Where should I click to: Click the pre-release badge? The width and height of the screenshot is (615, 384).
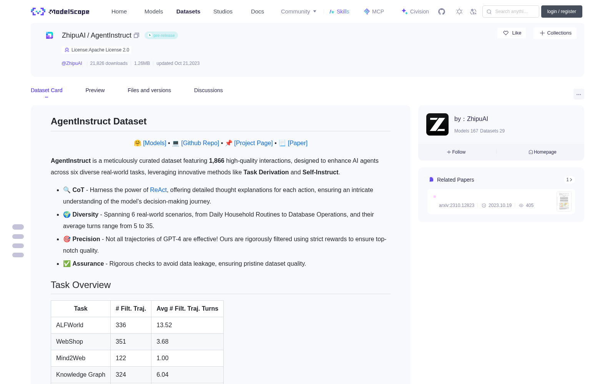[161, 35]
